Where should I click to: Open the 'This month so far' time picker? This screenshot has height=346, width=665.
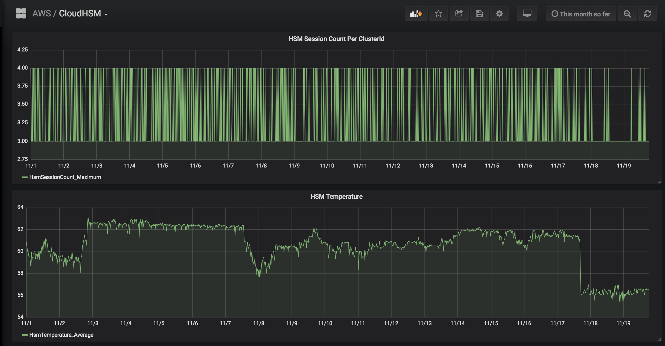coord(581,14)
